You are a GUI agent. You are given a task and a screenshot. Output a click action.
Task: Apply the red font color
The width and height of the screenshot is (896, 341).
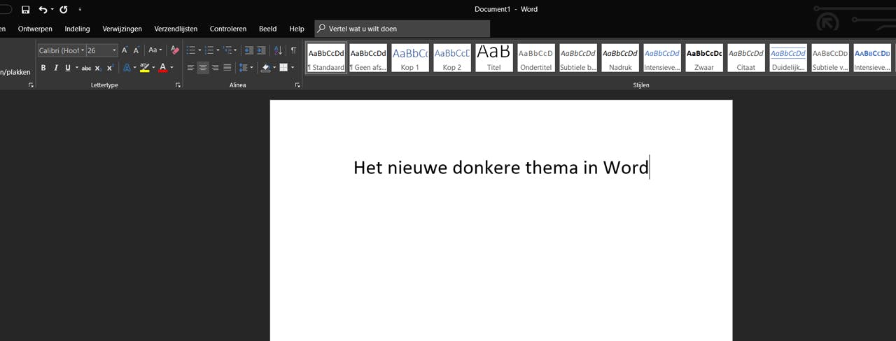[x=163, y=68]
